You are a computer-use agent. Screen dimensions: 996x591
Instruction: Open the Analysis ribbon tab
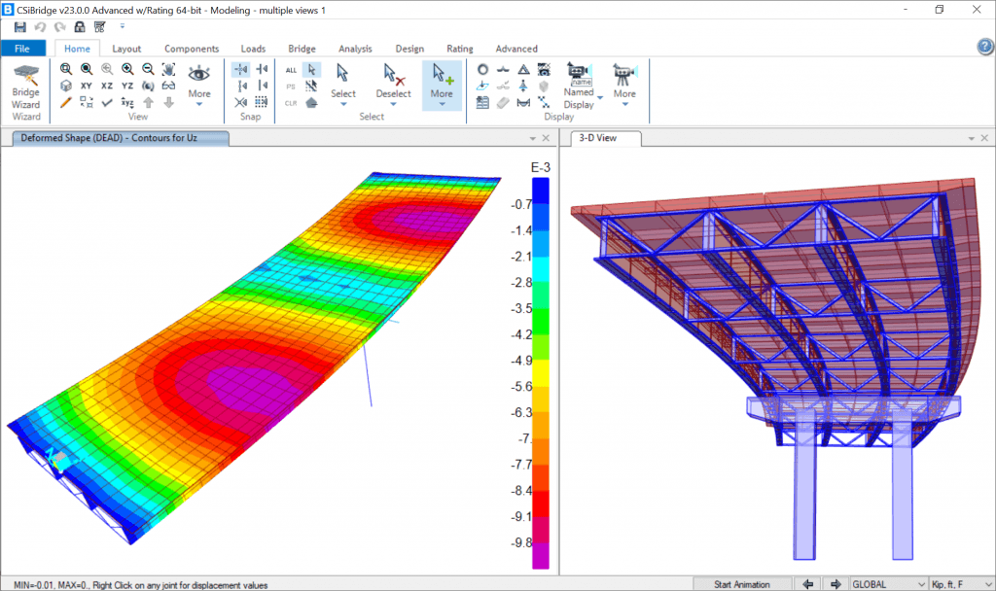(x=355, y=48)
